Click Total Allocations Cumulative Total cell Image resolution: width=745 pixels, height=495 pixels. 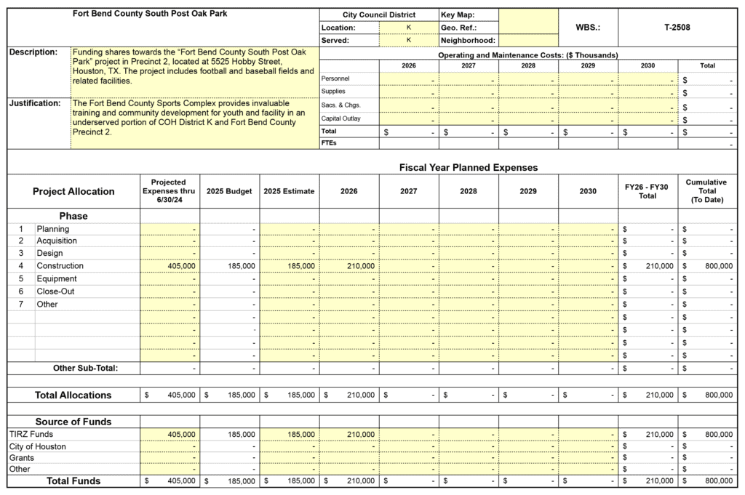707,395
